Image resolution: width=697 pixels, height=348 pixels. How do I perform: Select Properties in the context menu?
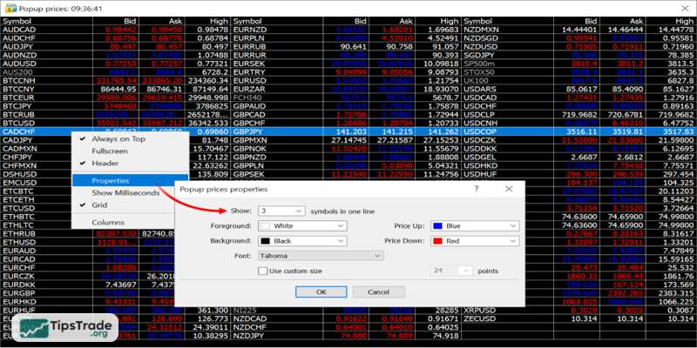click(111, 180)
